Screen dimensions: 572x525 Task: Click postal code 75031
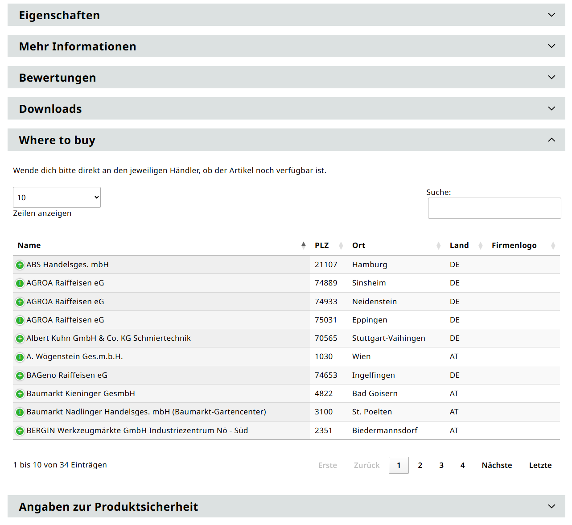click(x=326, y=320)
